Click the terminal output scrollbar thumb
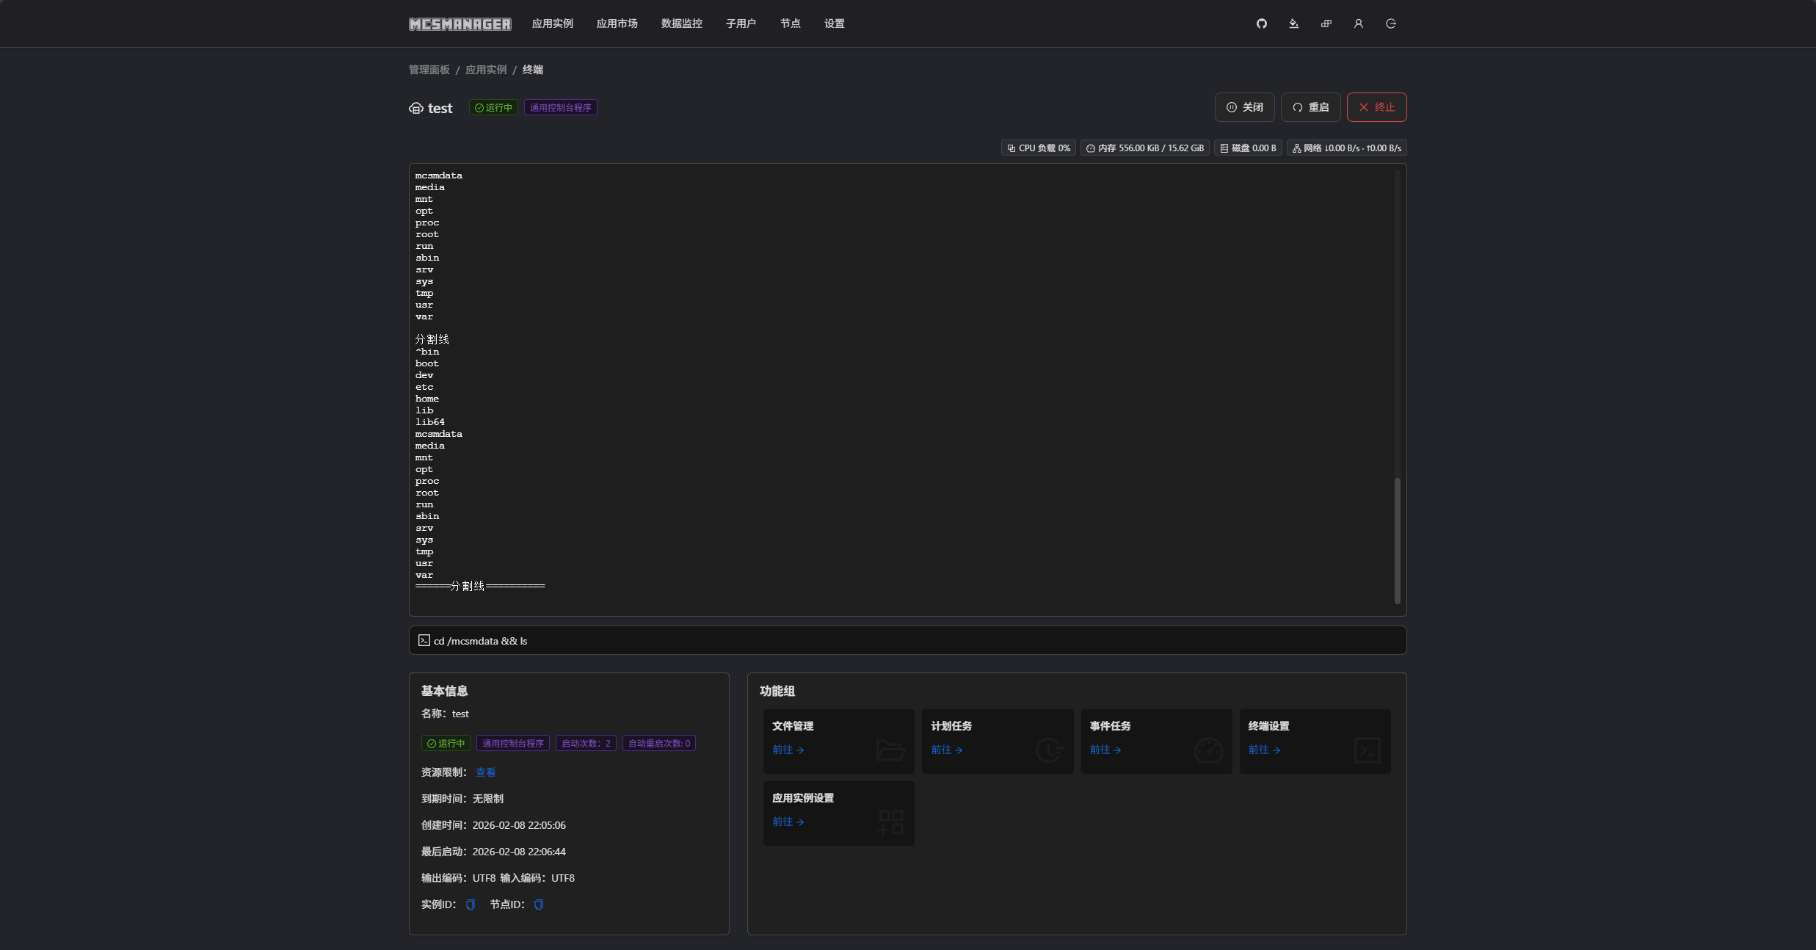Image resolution: width=1816 pixels, height=950 pixels. point(1397,540)
